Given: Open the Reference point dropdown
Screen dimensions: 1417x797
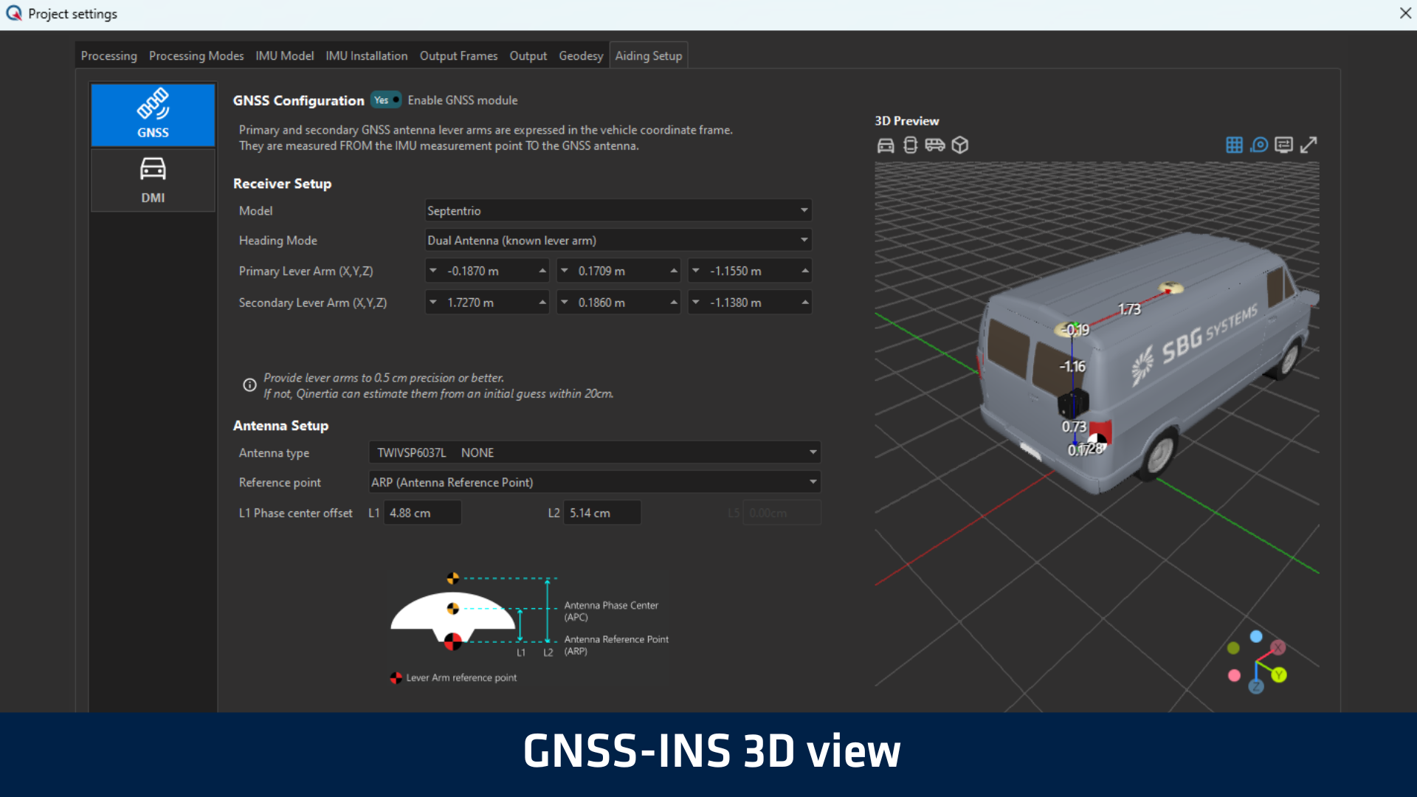Looking at the screenshot, I should click(595, 482).
